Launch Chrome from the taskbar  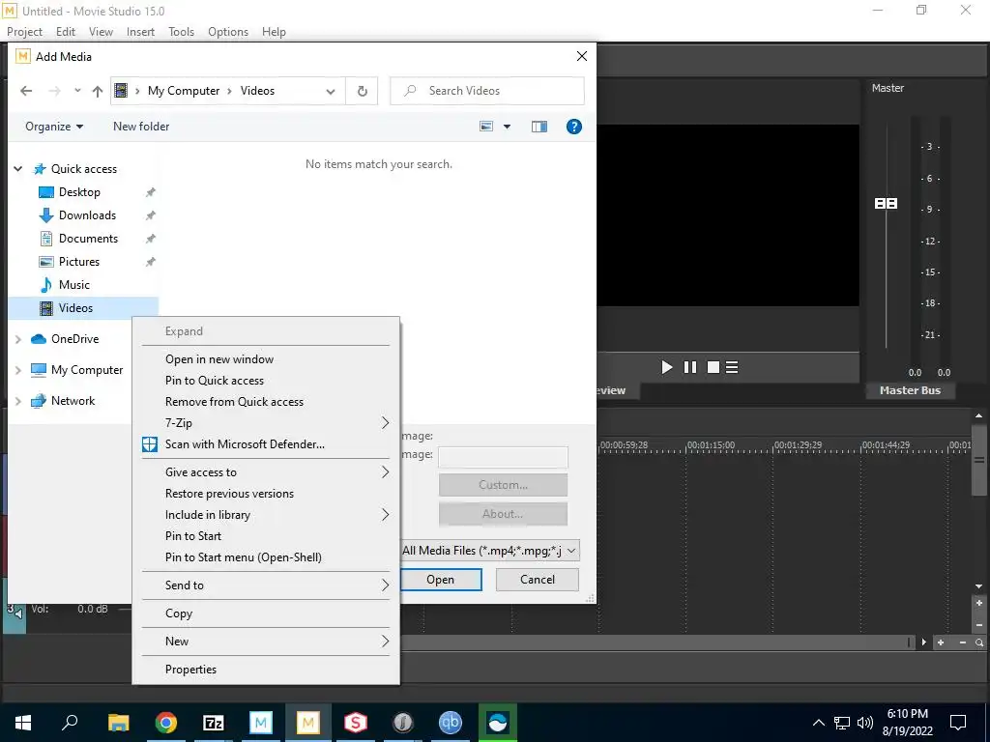click(165, 723)
